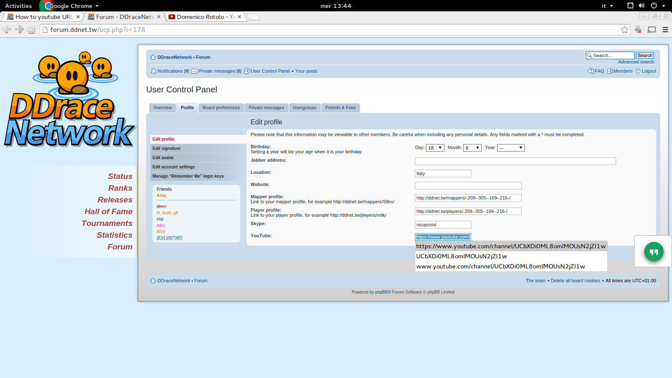Click the Logout link

(x=648, y=71)
